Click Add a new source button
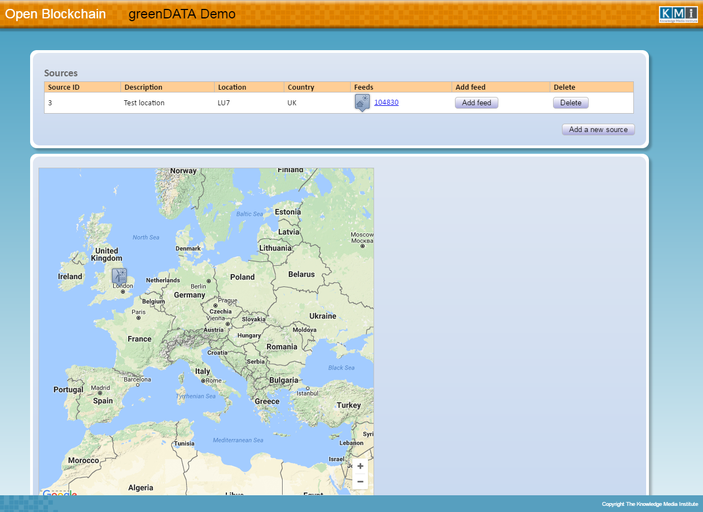Image resolution: width=703 pixels, height=512 pixels. [598, 130]
